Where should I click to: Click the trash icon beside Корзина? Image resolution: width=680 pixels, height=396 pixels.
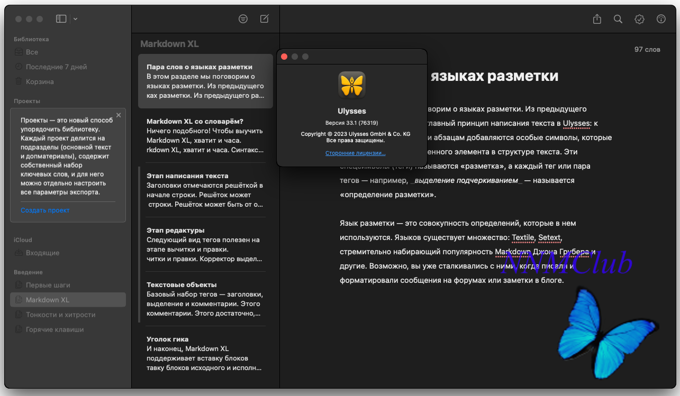point(19,82)
